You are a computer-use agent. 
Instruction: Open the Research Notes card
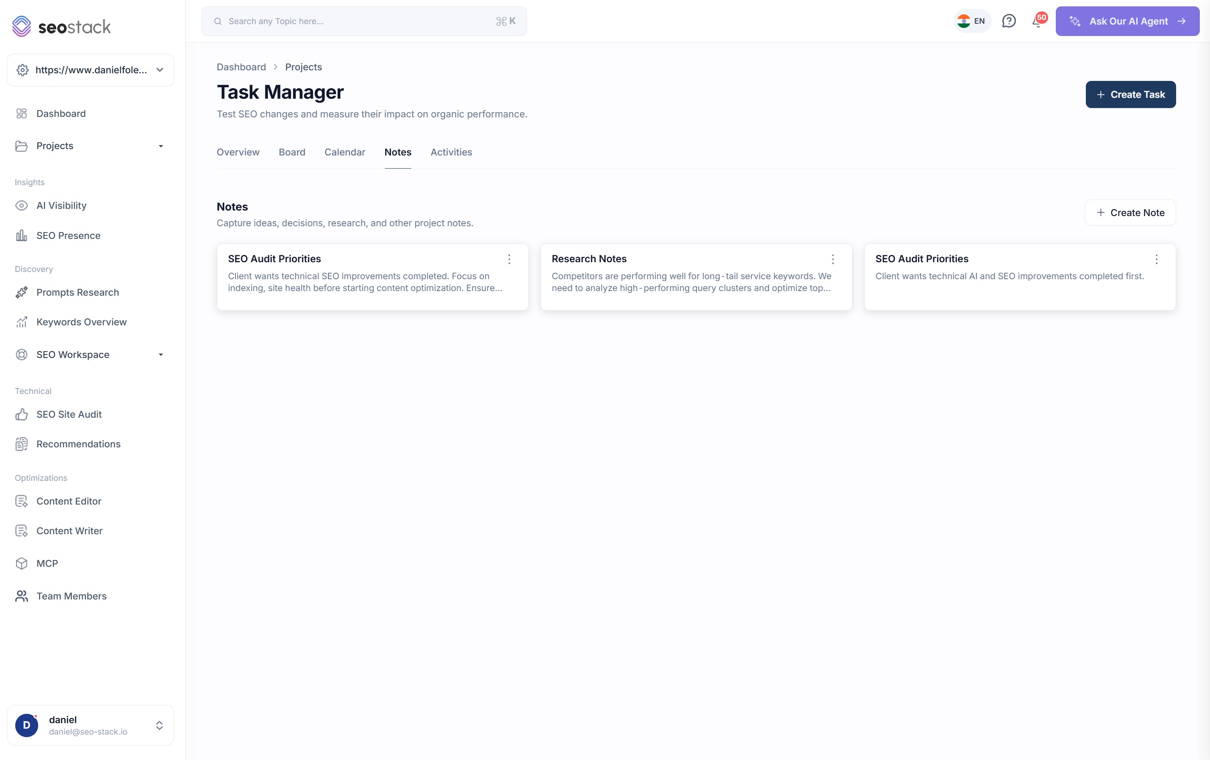click(696, 277)
